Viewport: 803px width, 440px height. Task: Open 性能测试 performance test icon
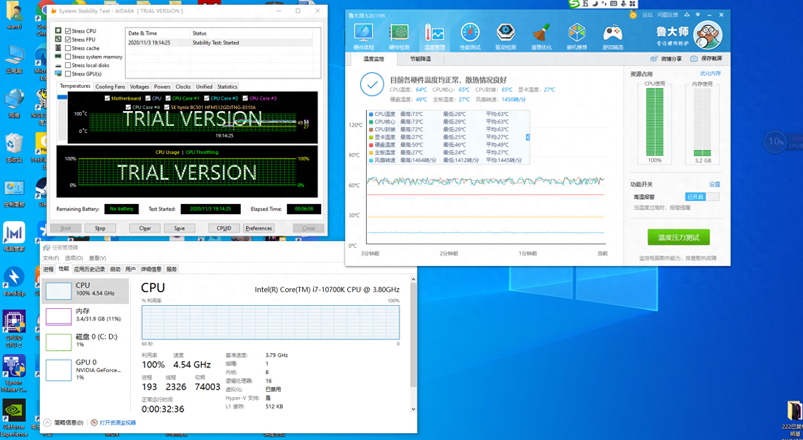[470, 36]
